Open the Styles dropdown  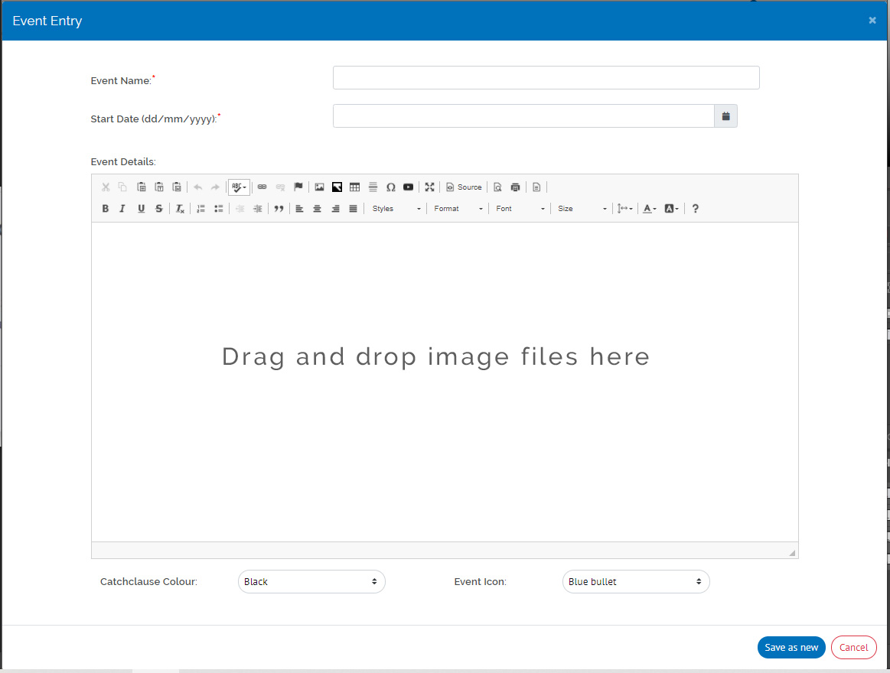click(x=396, y=209)
